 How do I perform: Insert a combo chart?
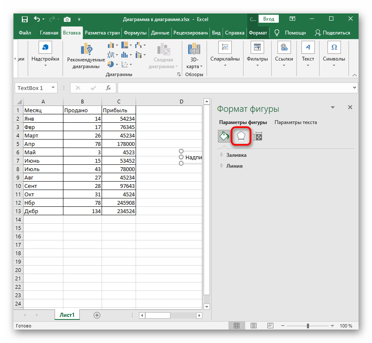139,55
